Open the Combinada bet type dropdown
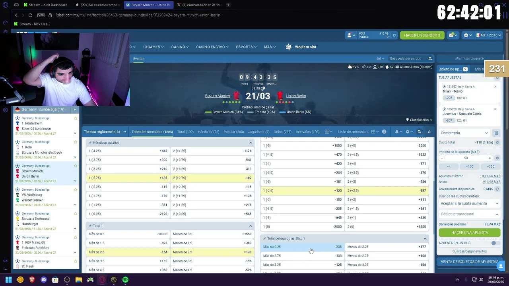 click(464, 133)
